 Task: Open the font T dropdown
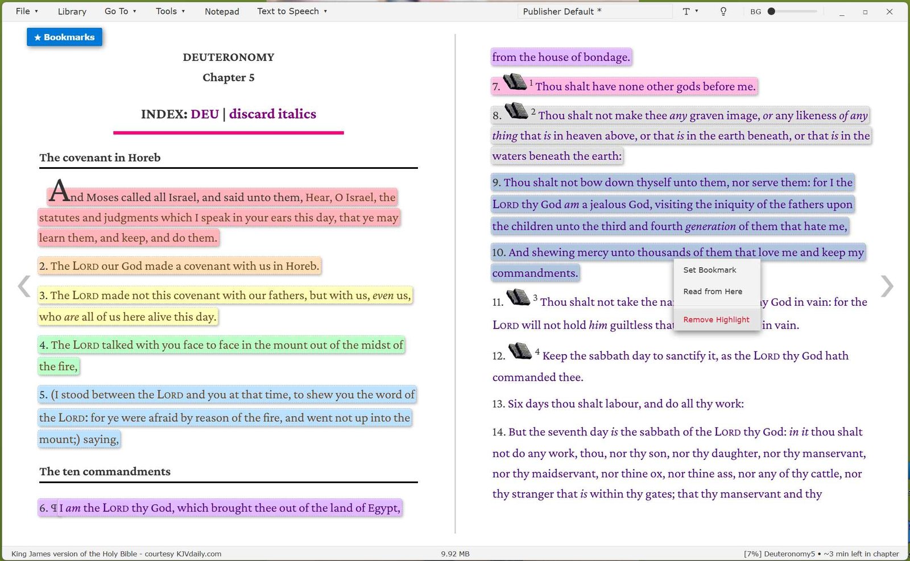690,11
